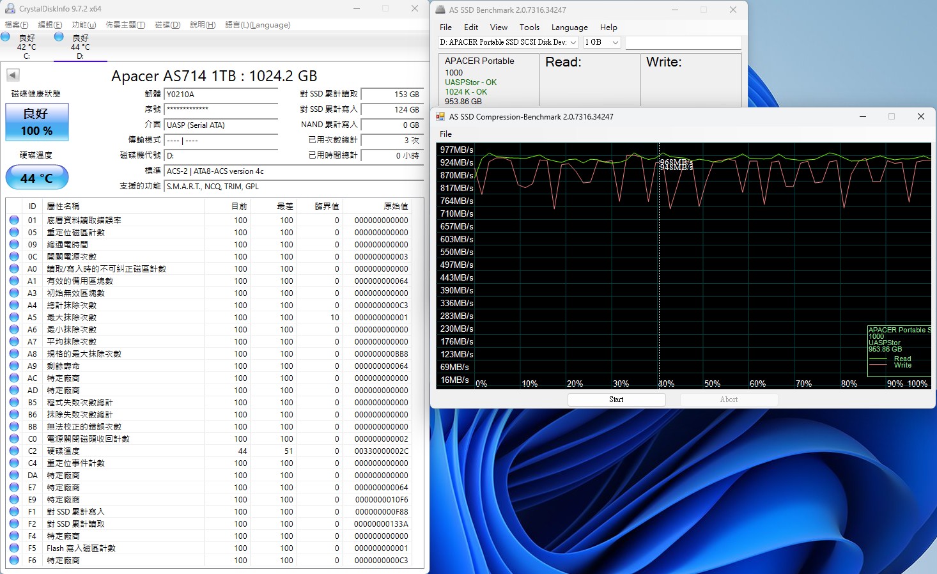
Task: Click the 良好 100 % health status button
Action: [37, 122]
